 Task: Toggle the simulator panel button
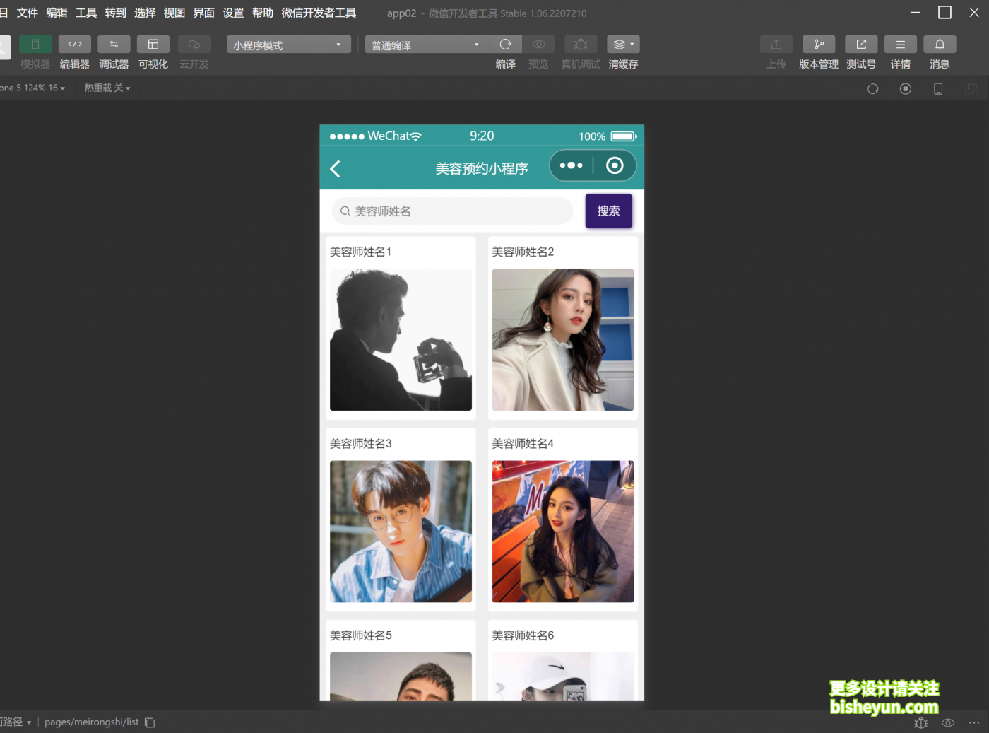[35, 45]
